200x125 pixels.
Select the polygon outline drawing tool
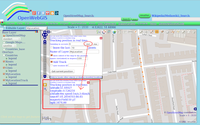pyautogui.click(x=188, y=32)
